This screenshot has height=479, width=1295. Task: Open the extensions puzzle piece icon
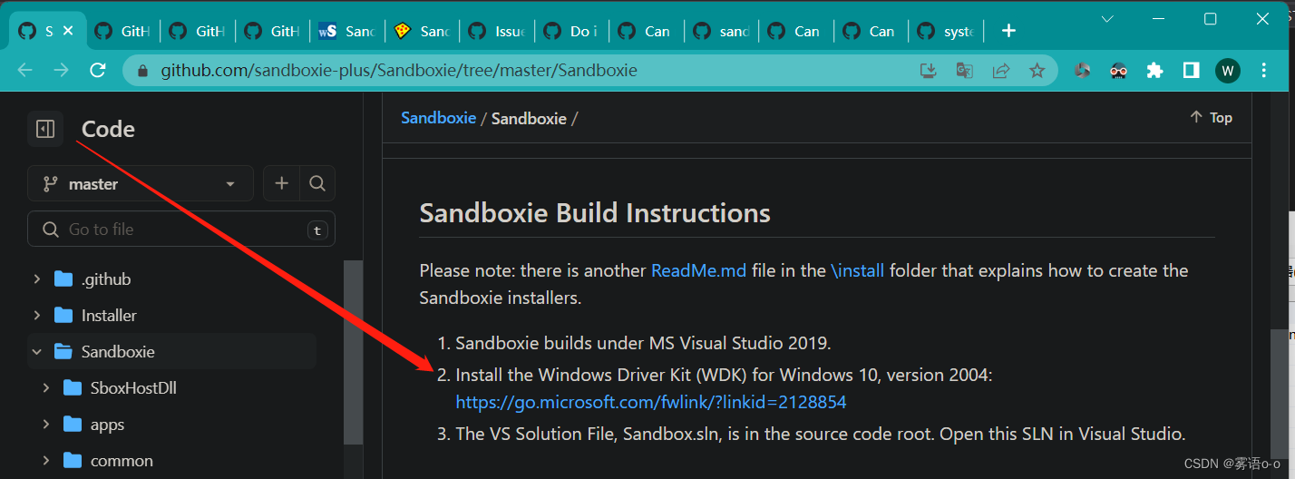[1154, 70]
